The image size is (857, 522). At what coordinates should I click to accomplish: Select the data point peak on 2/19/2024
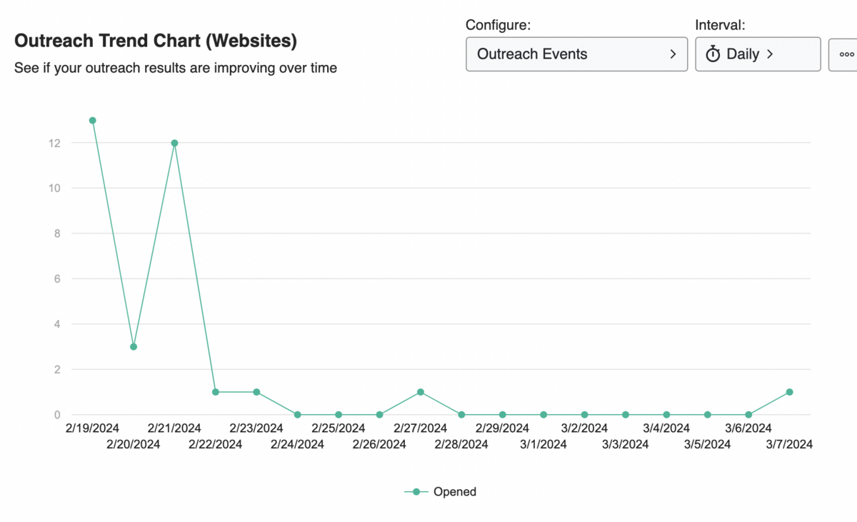pos(92,121)
